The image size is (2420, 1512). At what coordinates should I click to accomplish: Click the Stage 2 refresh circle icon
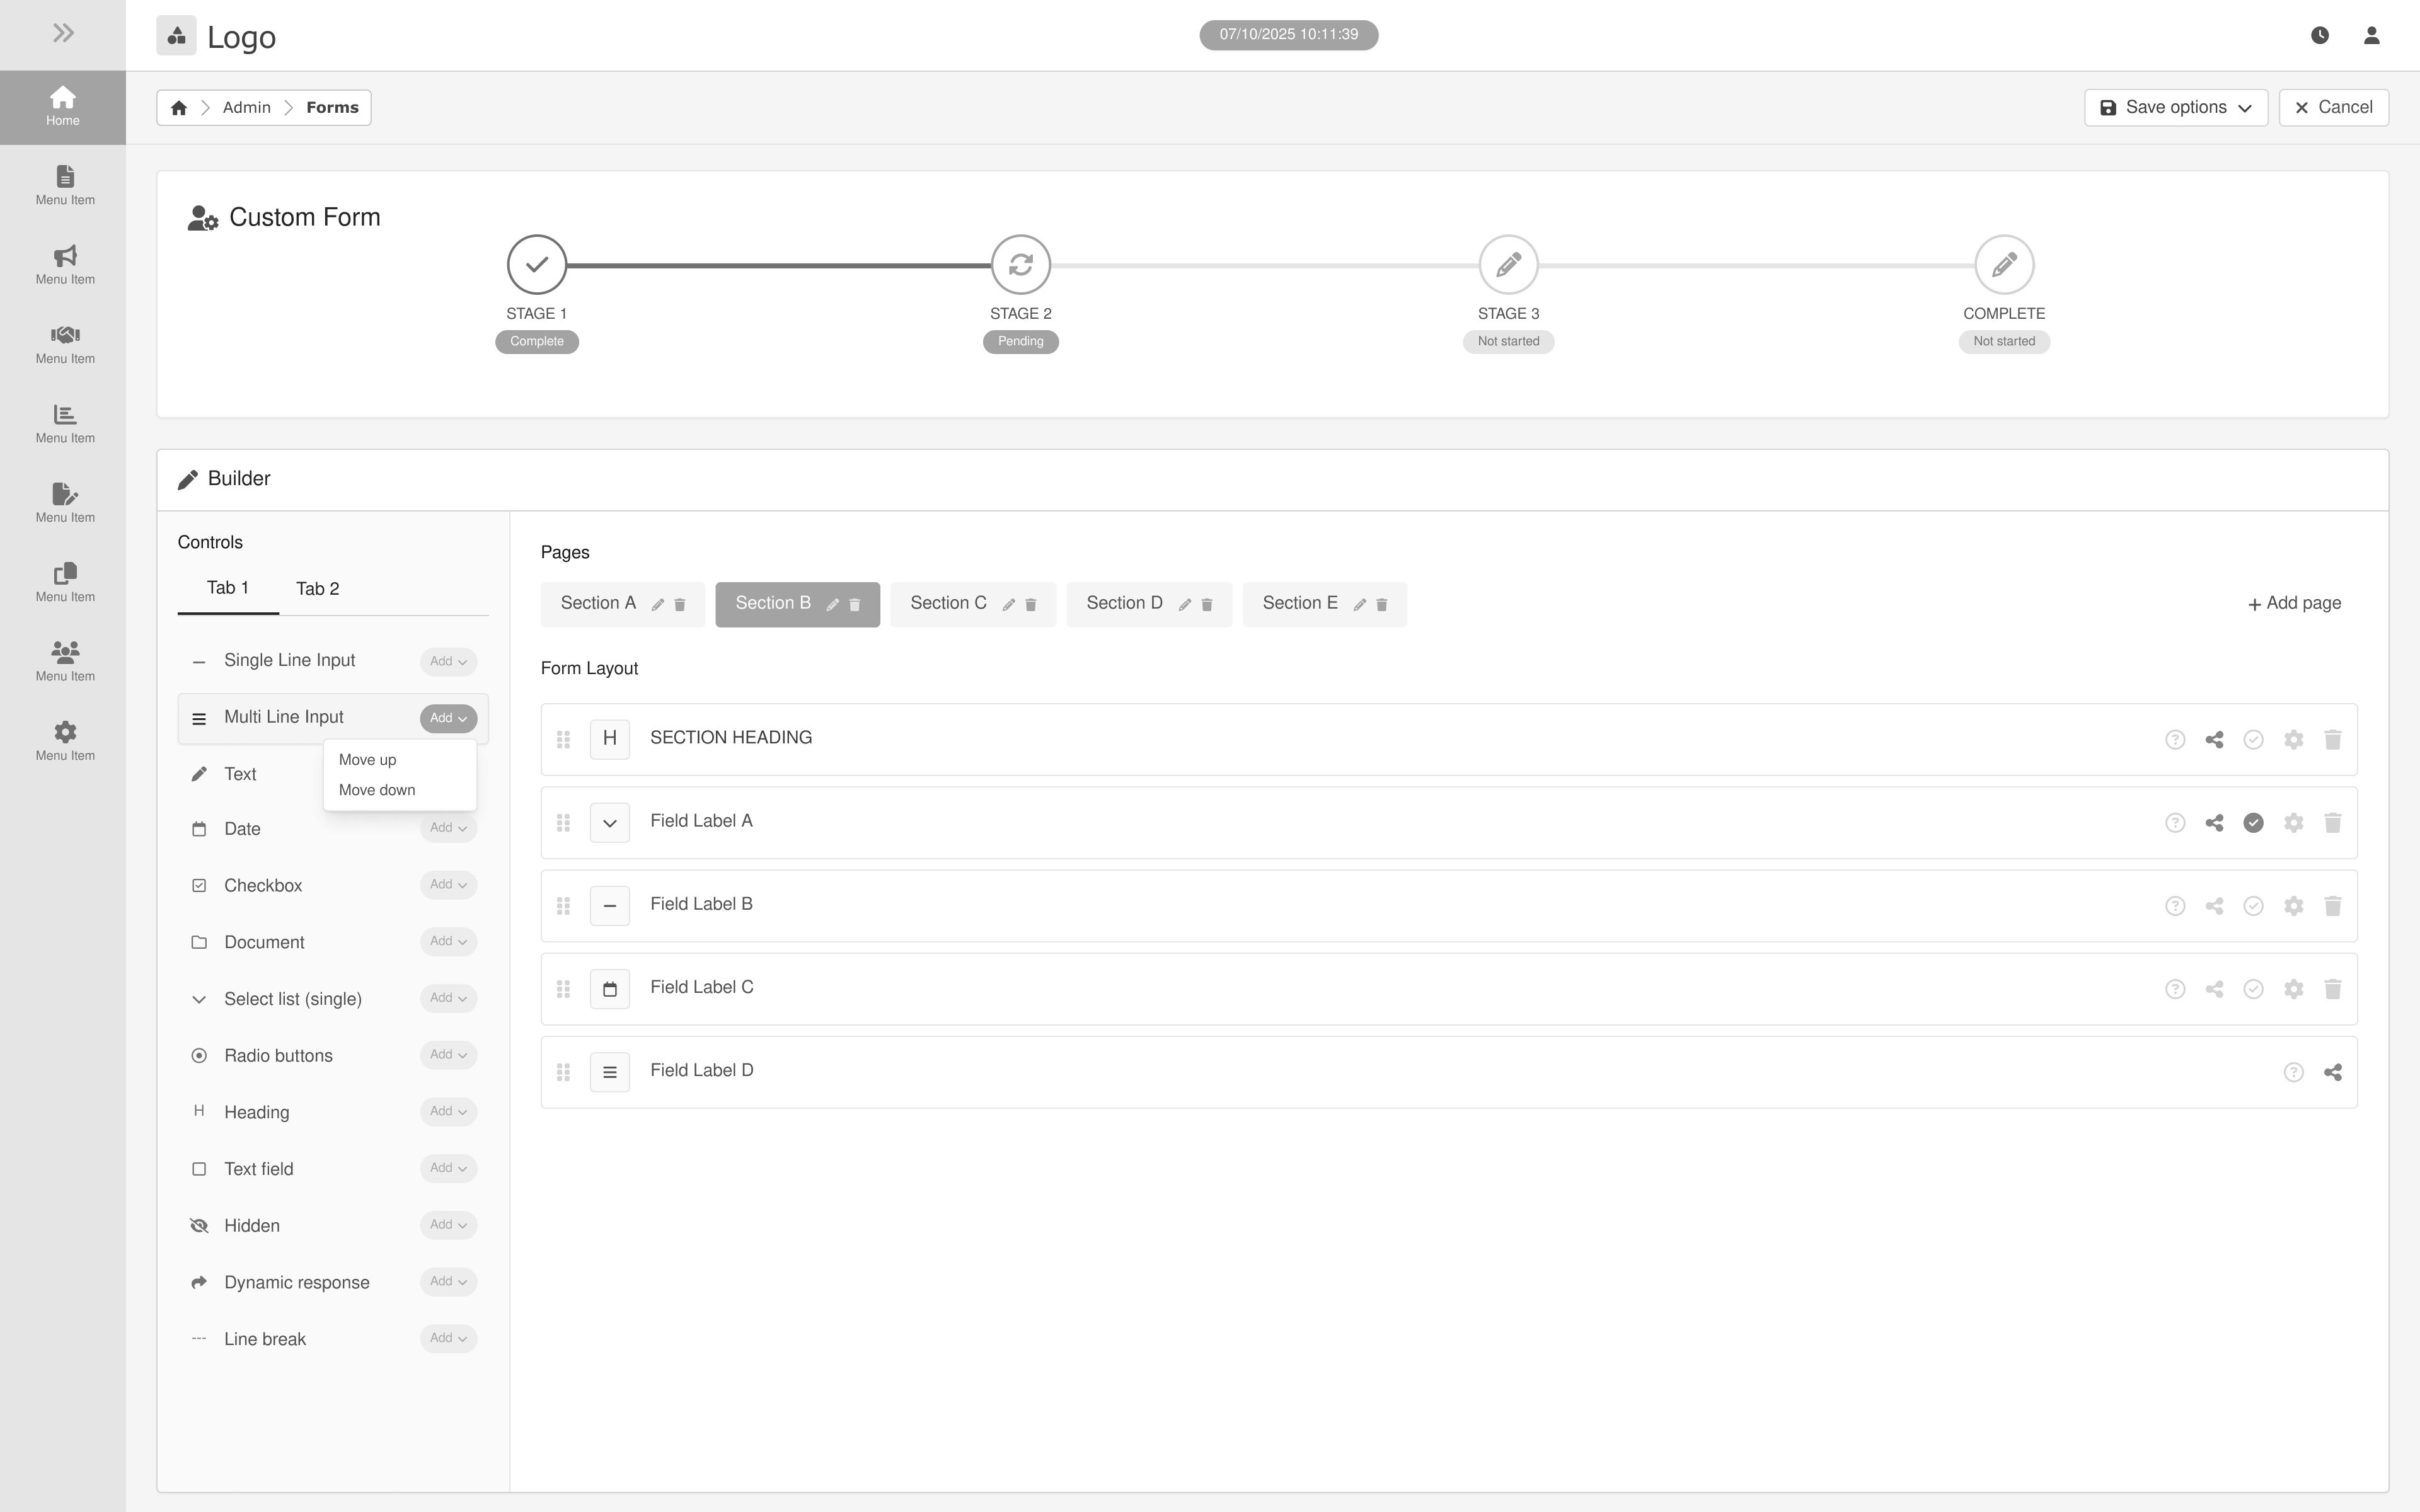pos(1020,265)
